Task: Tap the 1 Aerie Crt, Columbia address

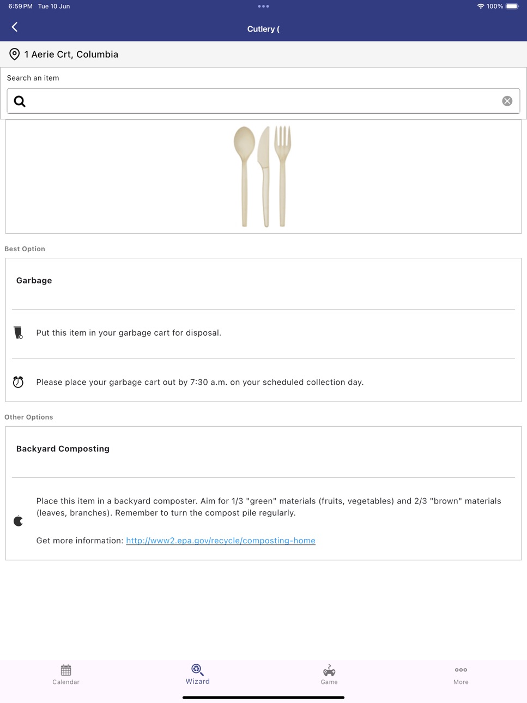Action: pos(71,54)
